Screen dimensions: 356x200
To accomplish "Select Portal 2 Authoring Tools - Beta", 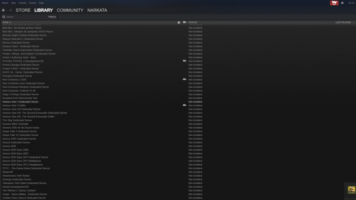I will pos(19,57).
